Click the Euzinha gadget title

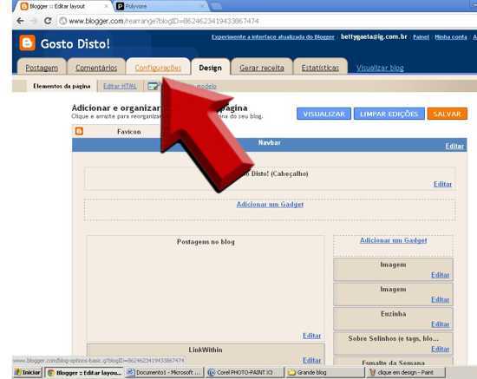[x=393, y=314]
